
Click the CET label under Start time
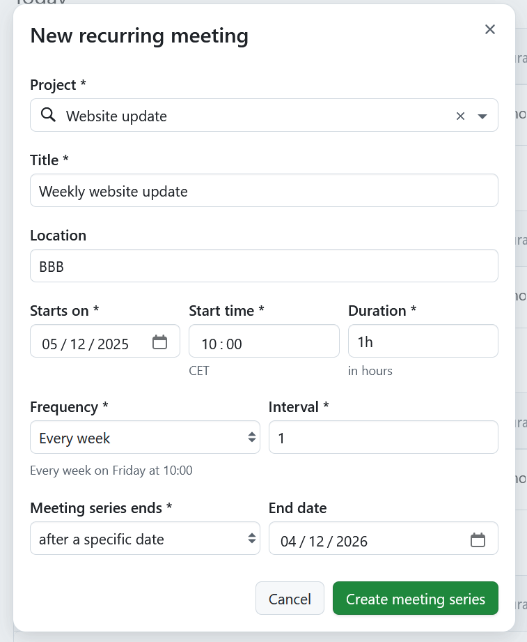pyautogui.click(x=198, y=370)
